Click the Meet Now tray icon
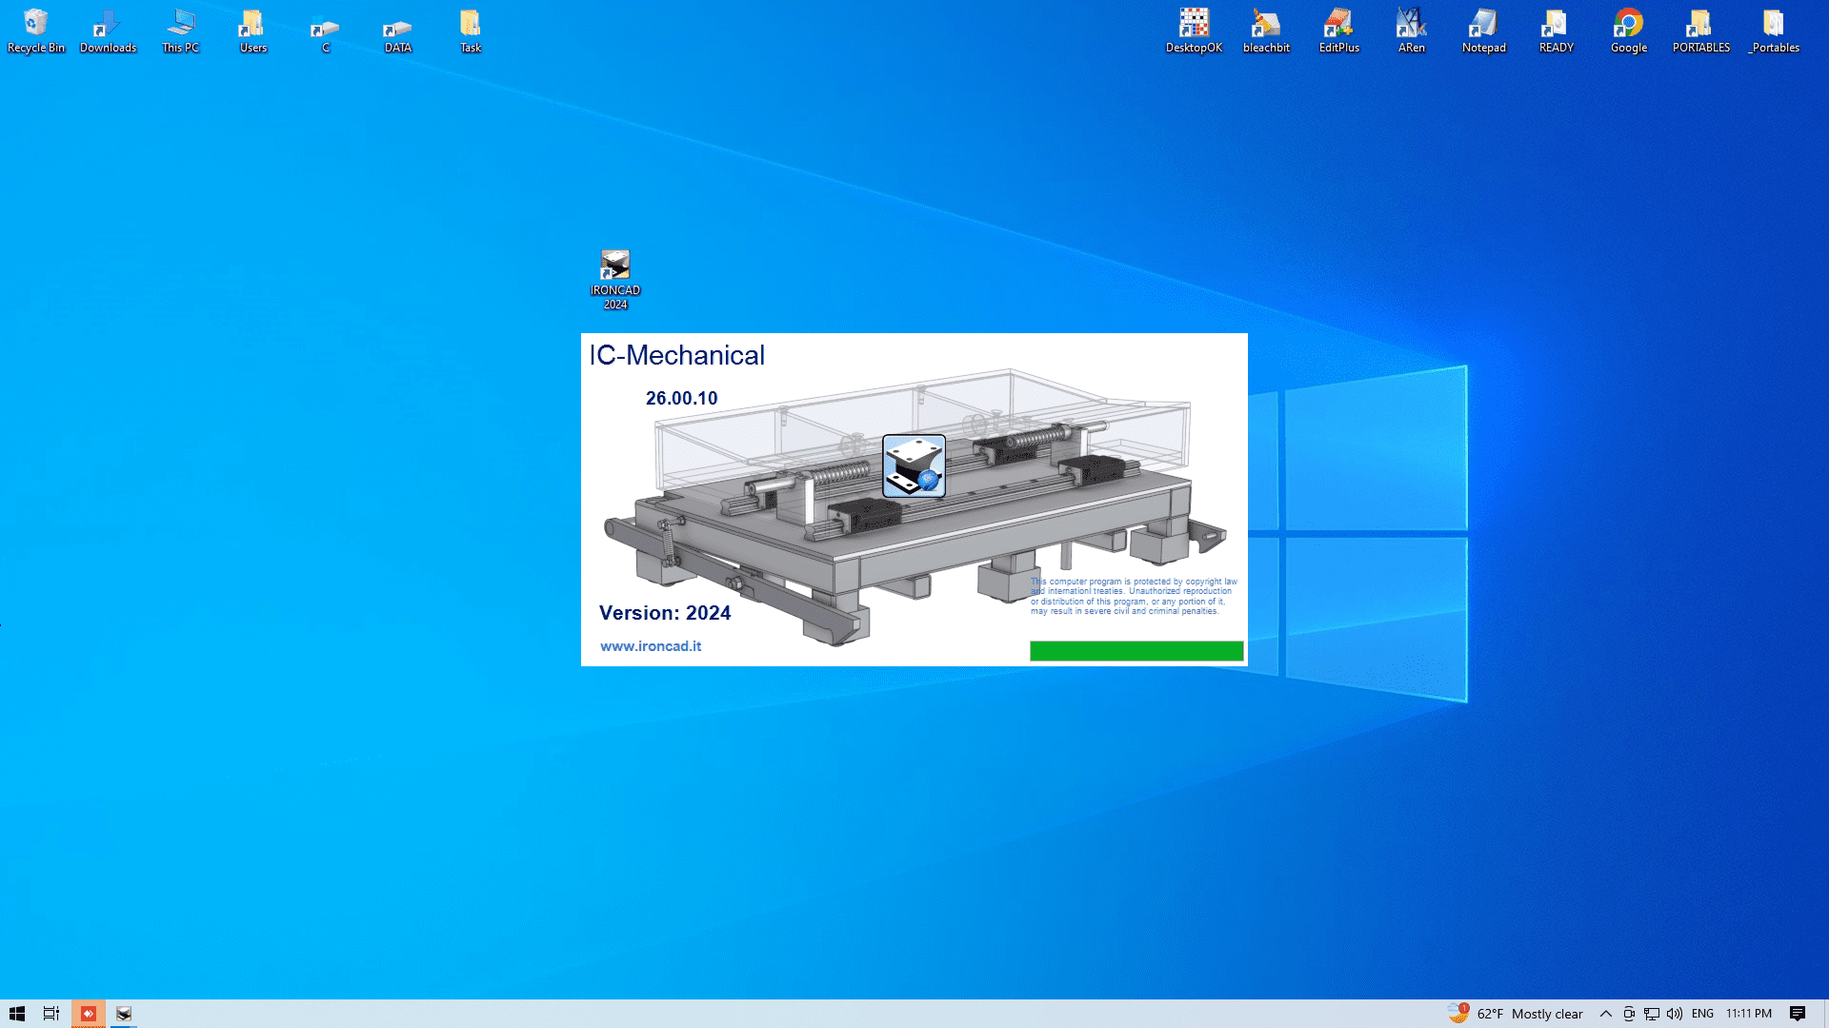The width and height of the screenshot is (1829, 1028). pos(1629,1014)
